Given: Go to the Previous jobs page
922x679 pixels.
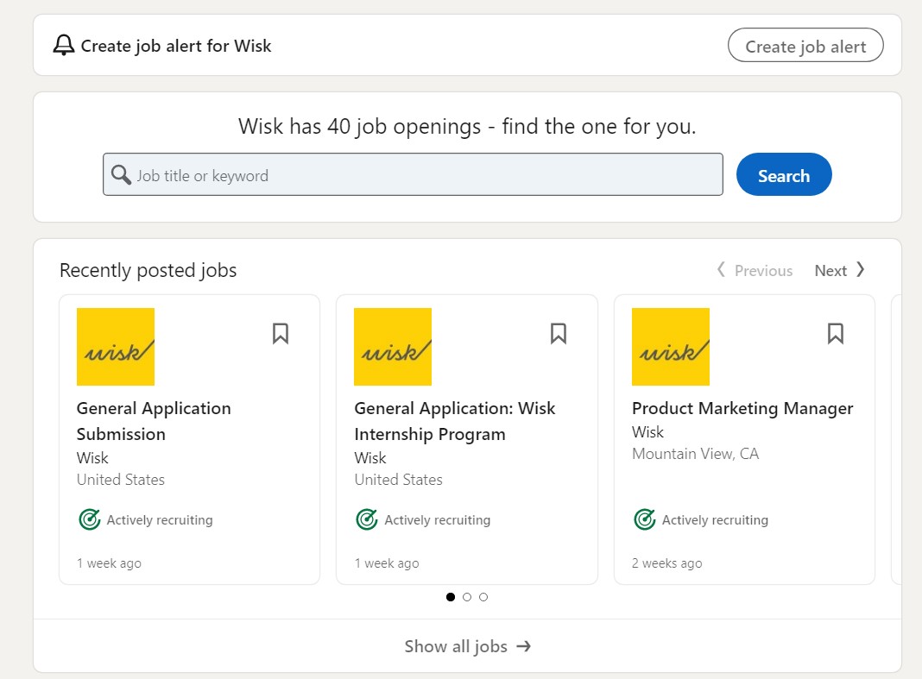Looking at the screenshot, I should [754, 270].
